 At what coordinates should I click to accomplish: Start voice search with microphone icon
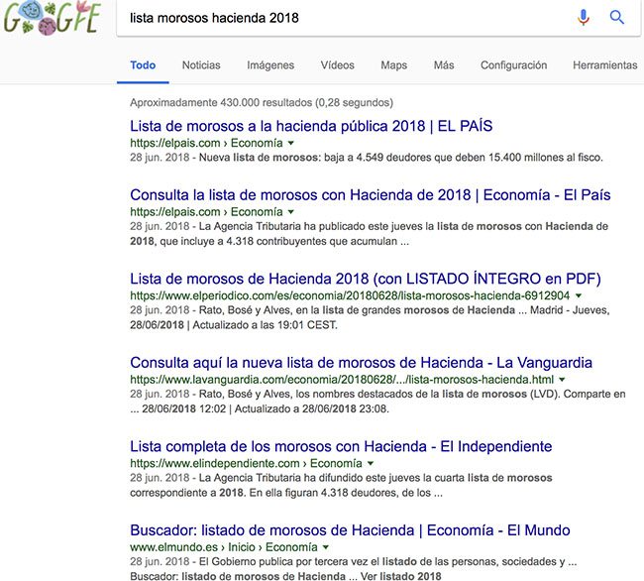[x=584, y=18]
